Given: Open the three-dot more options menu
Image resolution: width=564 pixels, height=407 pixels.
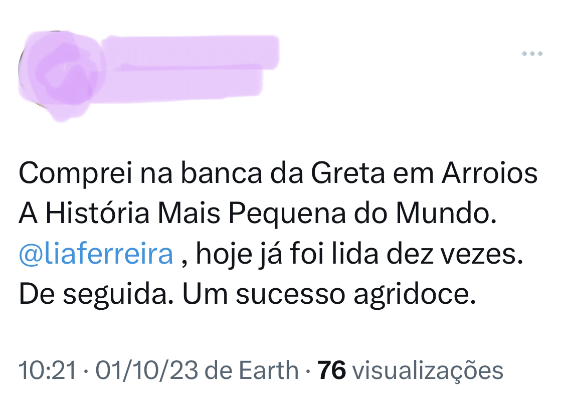Looking at the screenshot, I should click(532, 54).
